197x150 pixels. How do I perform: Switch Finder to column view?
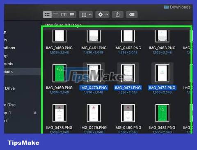click(x=64, y=14)
